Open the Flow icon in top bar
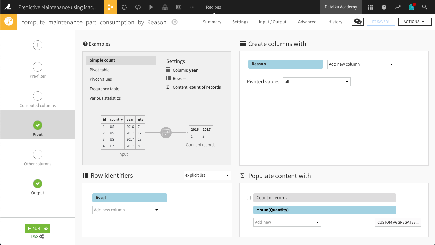This screenshot has width=435, height=245. pos(111,7)
